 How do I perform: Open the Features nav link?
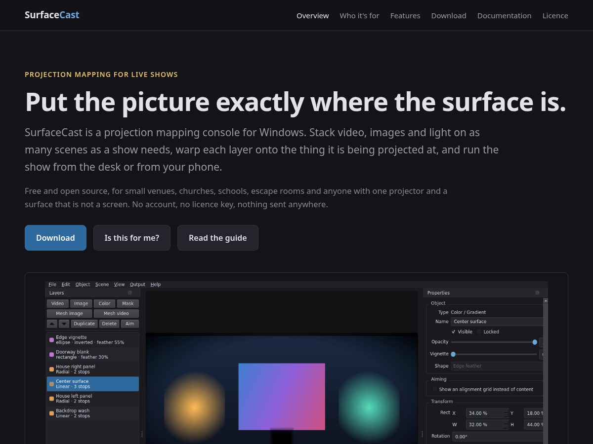click(405, 16)
